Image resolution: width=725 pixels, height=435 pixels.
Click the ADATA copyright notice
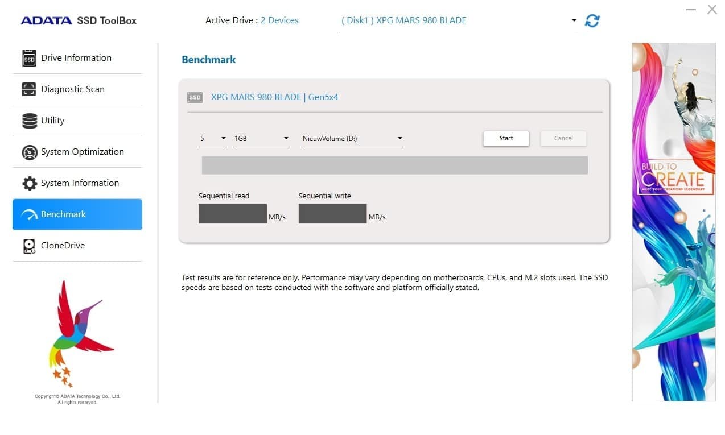coord(77,399)
